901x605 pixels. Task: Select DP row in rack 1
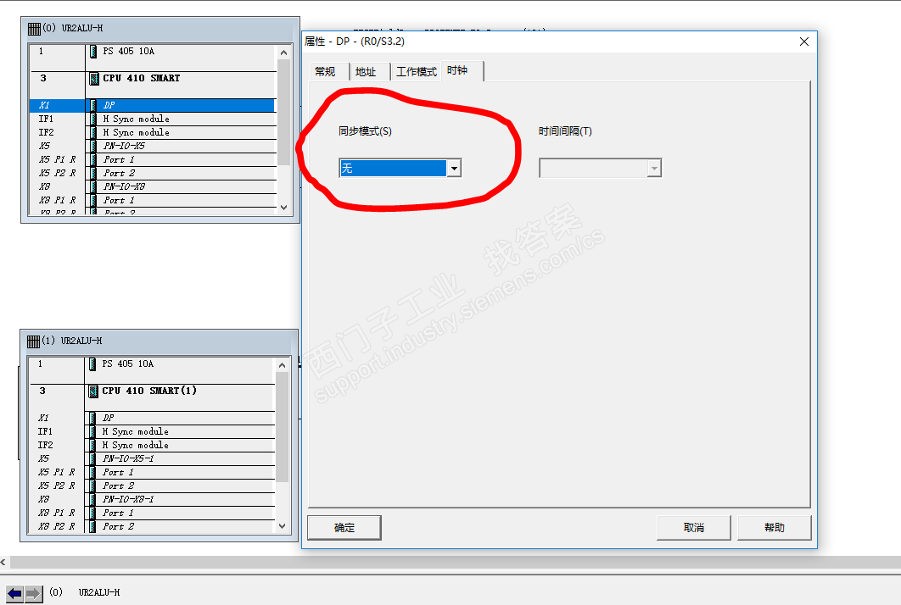pyautogui.click(x=152, y=418)
